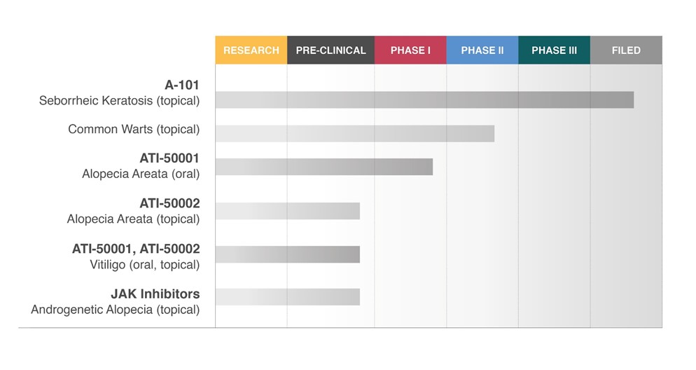Click the Vitiligo (oral, topical) label
Viewport: 696px width, 370px height.
point(145,265)
